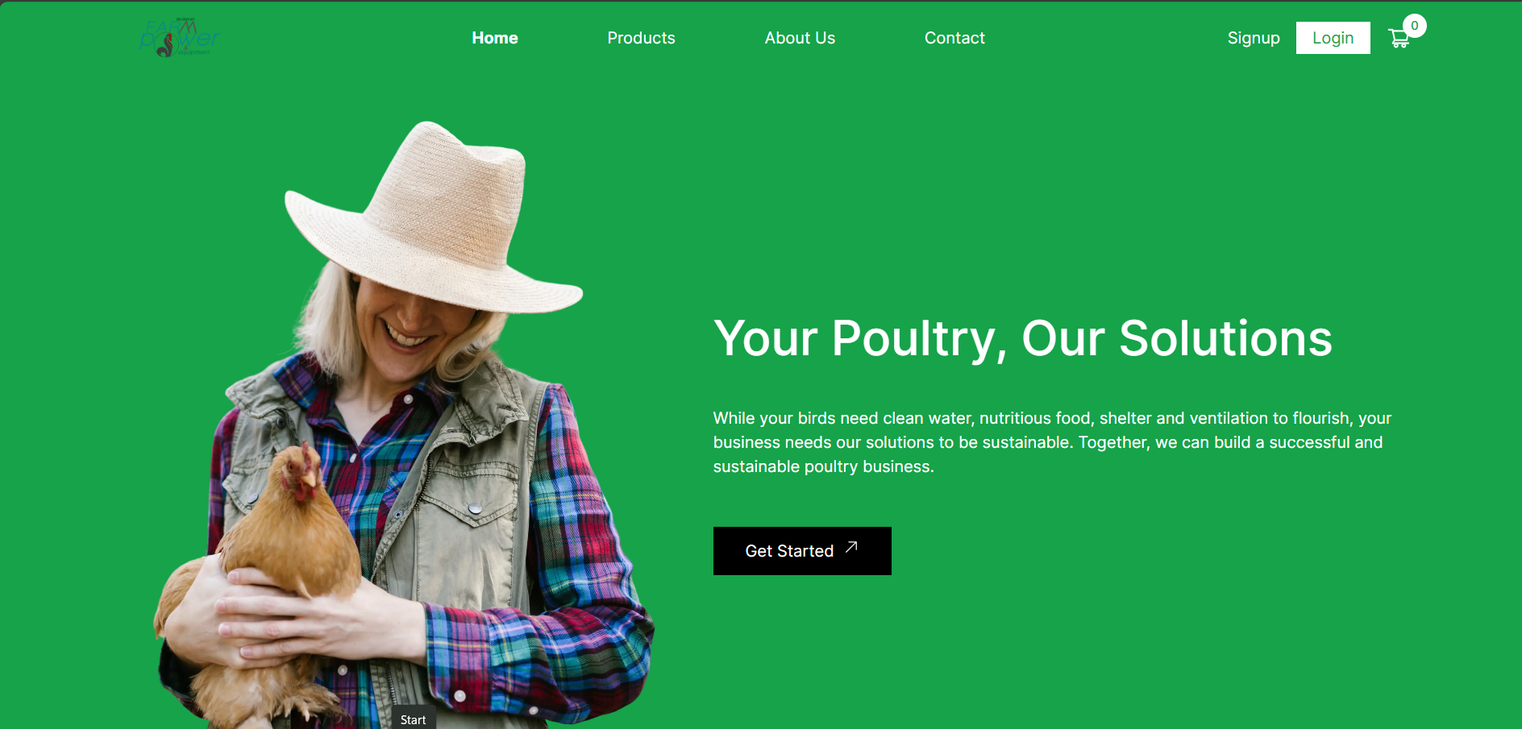Click "sustainable poultry business" sentence ending
Viewport: 1522px width, 729px height.
(x=823, y=466)
